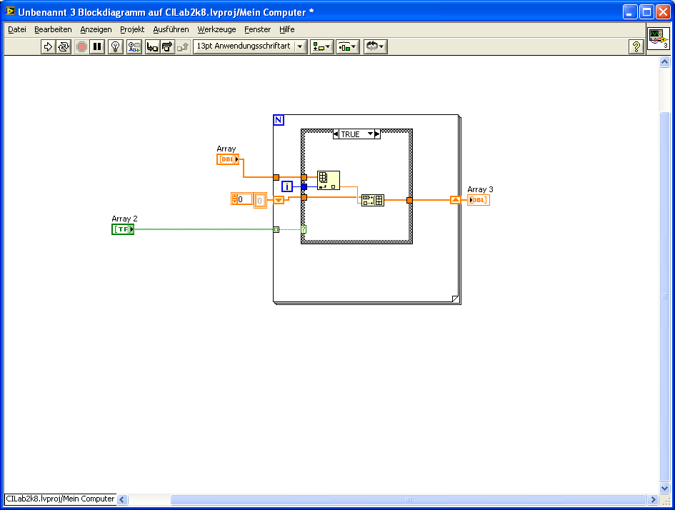Image resolution: width=675 pixels, height=510 pixels.
Task: Switch to previous case with left arrow
Action: tap(336, 134)
